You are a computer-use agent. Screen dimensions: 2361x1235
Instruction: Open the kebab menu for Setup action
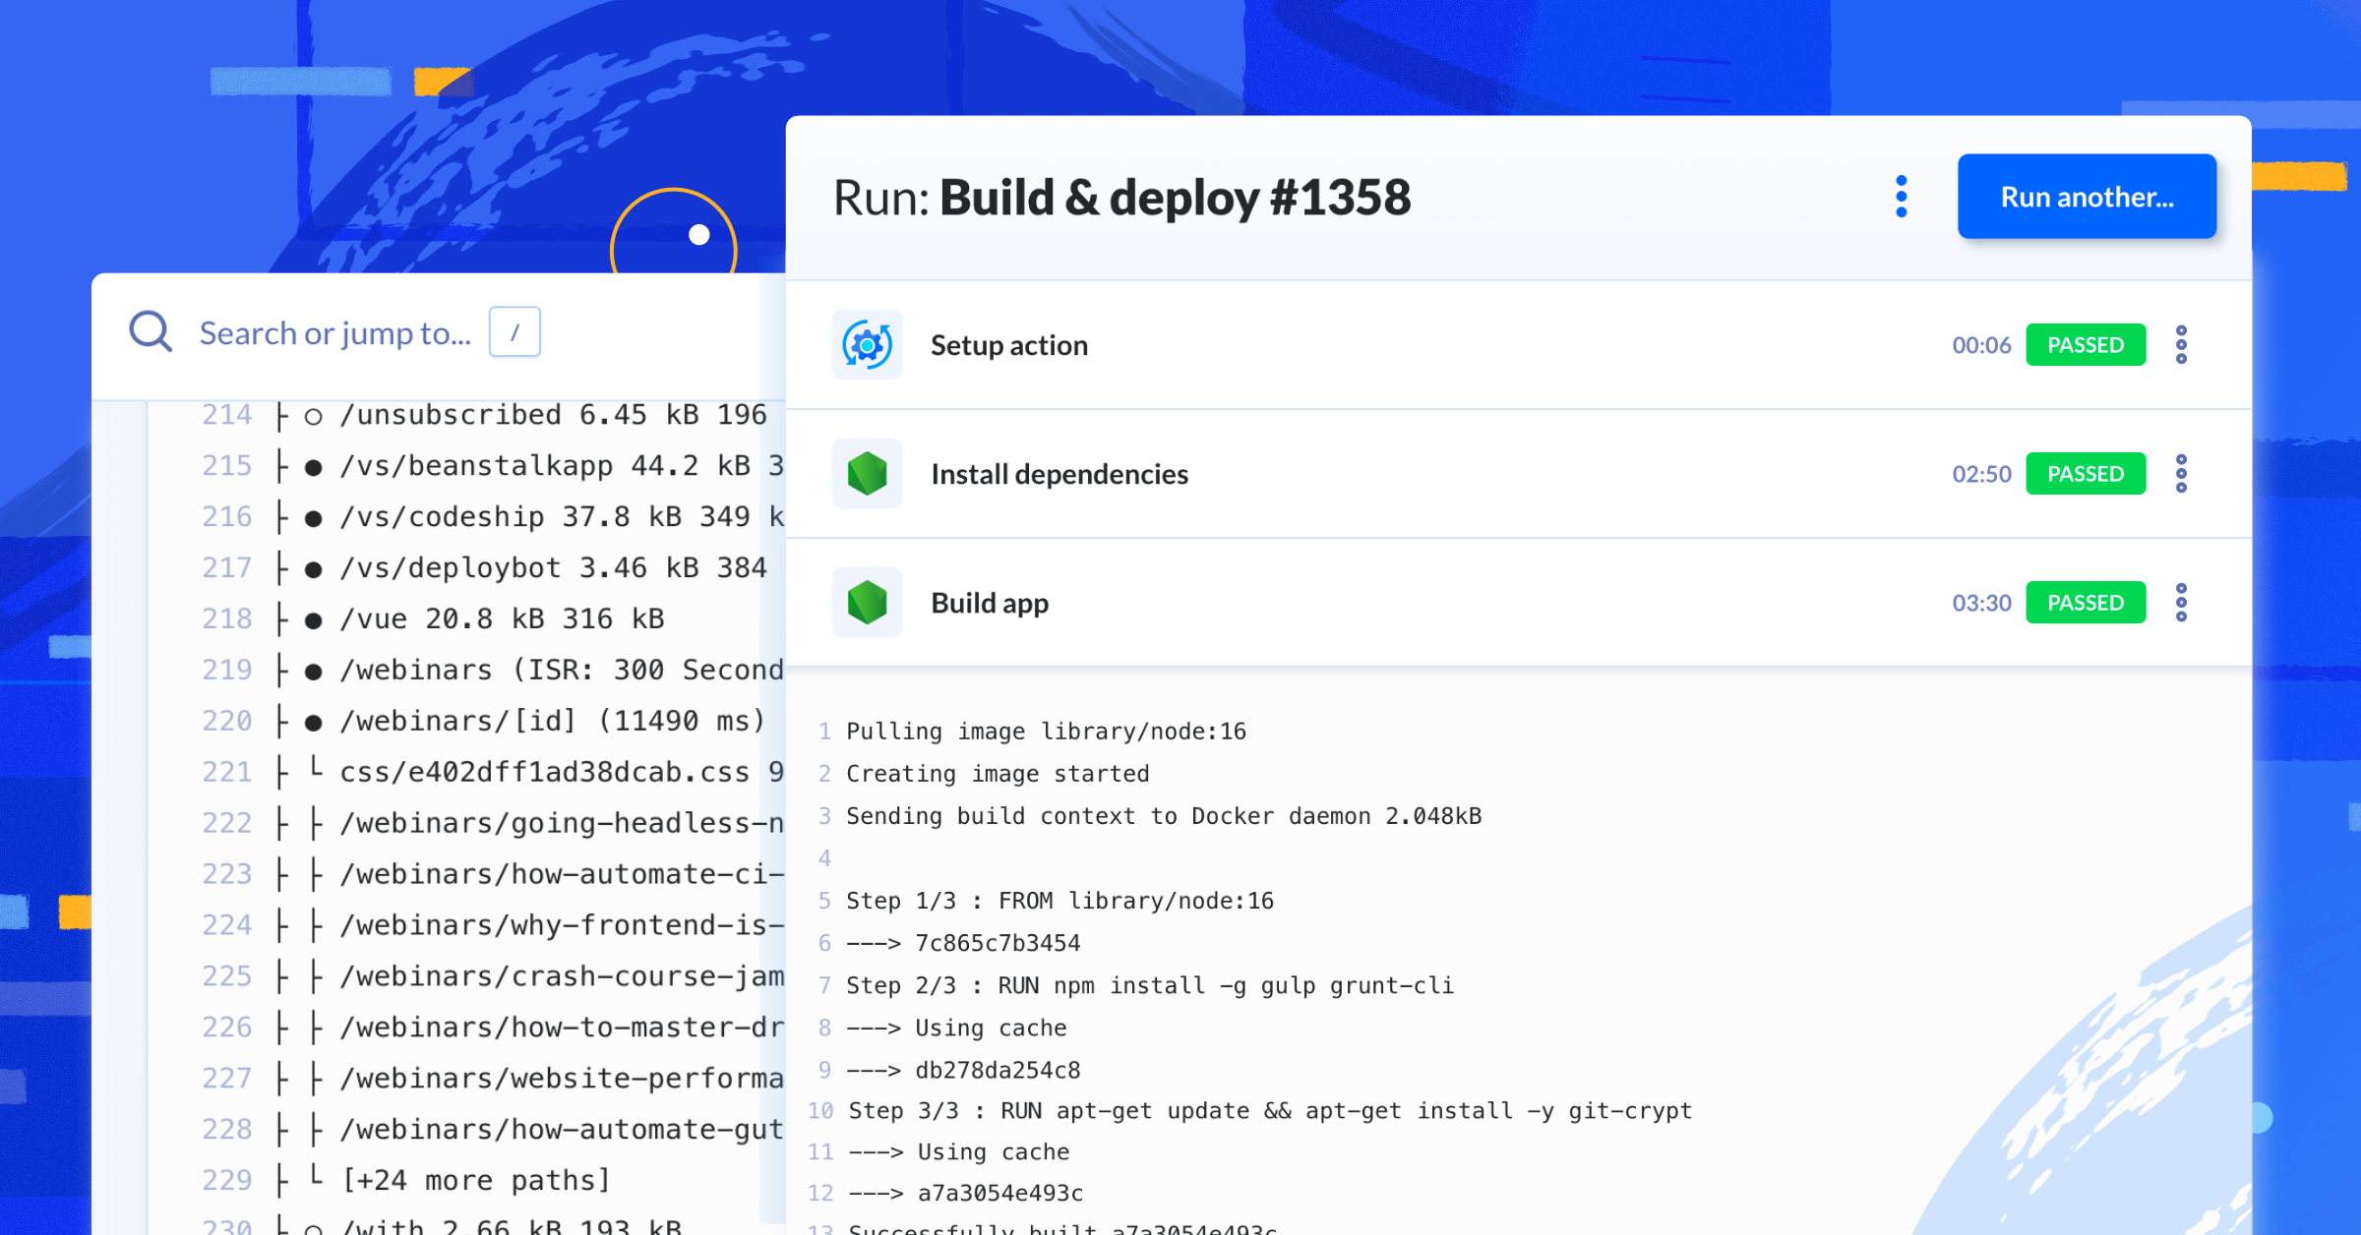[x=2182, y=345]
